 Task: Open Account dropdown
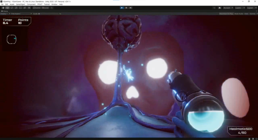click(x=228, y=8)
